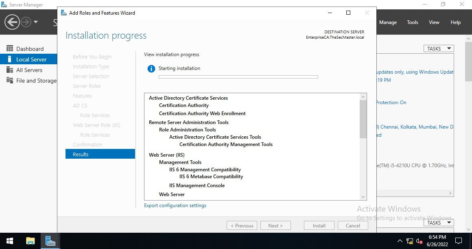Click the Dashboard icon in sidebar
Screen dimensions: 472x249
10,48
